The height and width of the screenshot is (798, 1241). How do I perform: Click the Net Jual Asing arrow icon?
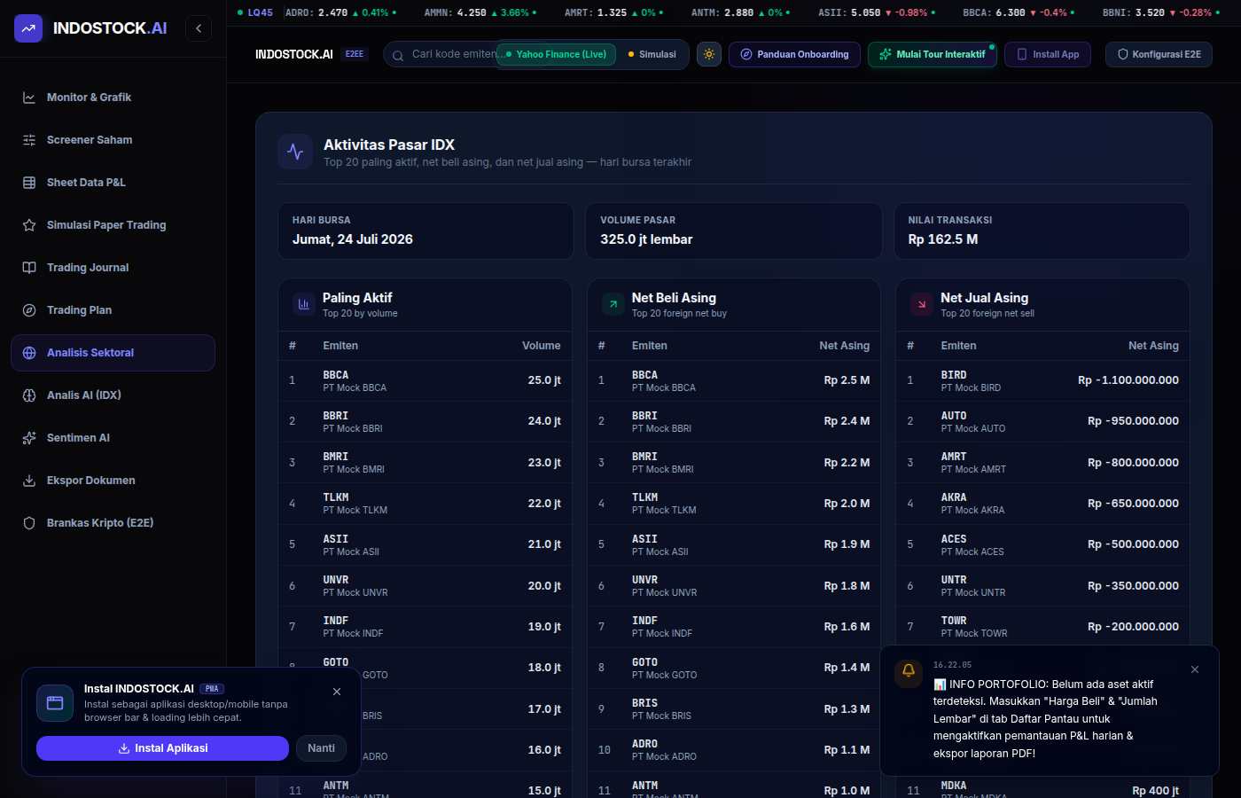tap(922, 304)
